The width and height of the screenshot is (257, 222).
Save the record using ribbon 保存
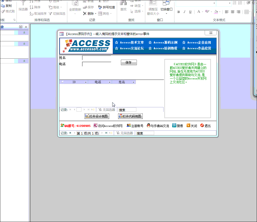coord(88,7)
